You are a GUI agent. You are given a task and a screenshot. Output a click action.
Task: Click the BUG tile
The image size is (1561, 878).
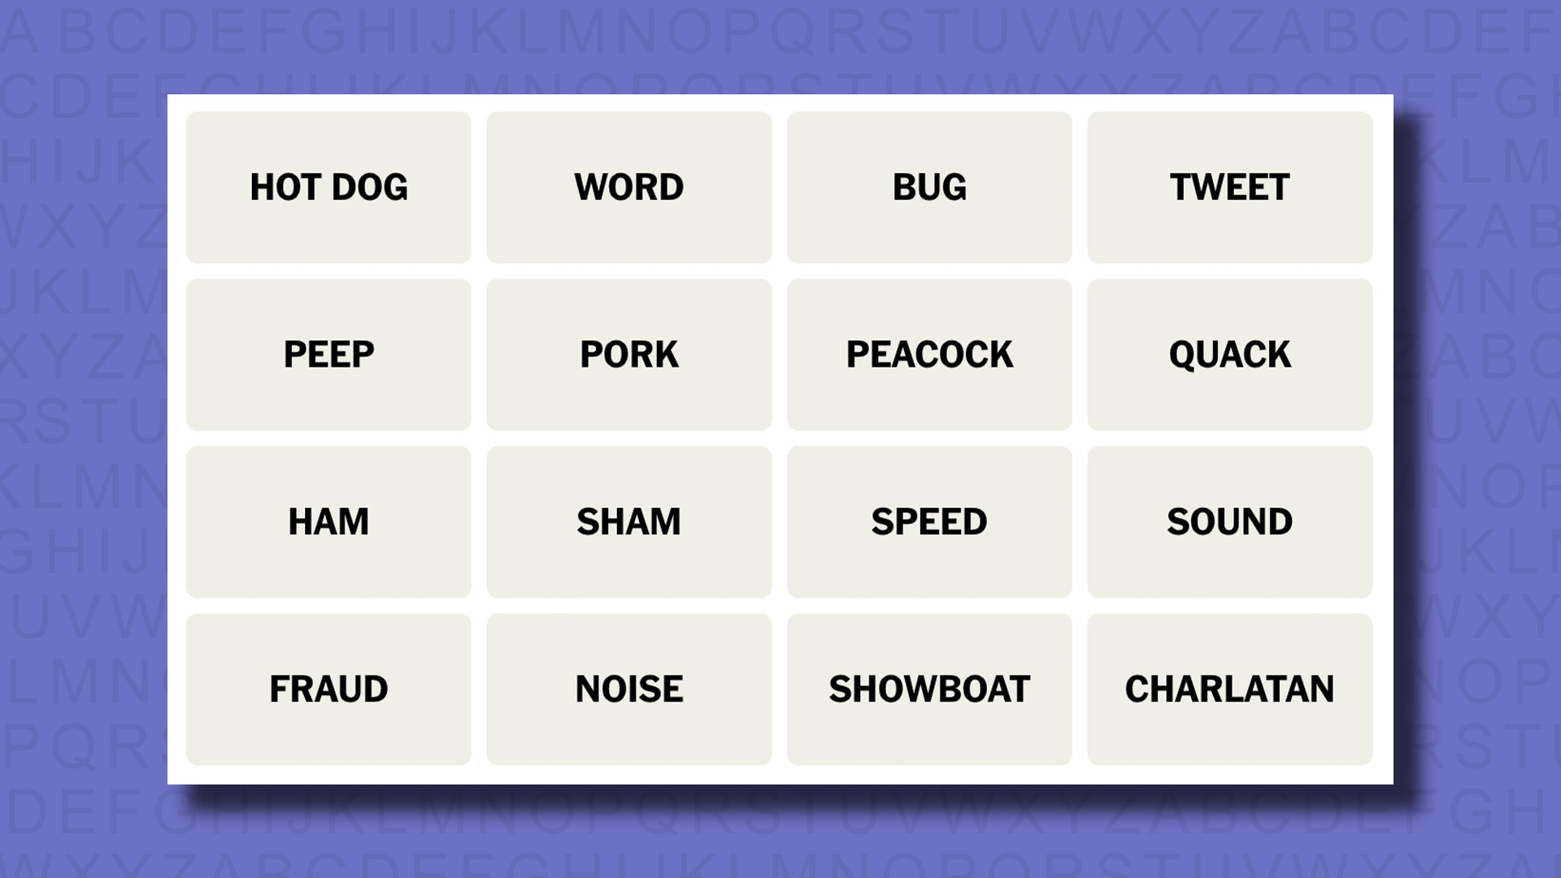928,186
